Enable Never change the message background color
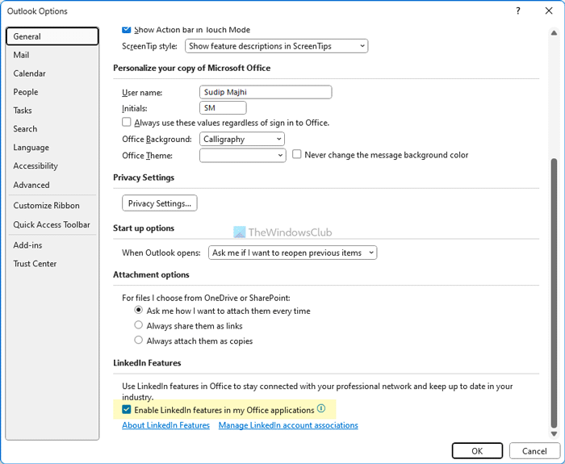This screenshot has width=565, height=464. (297, 155)
